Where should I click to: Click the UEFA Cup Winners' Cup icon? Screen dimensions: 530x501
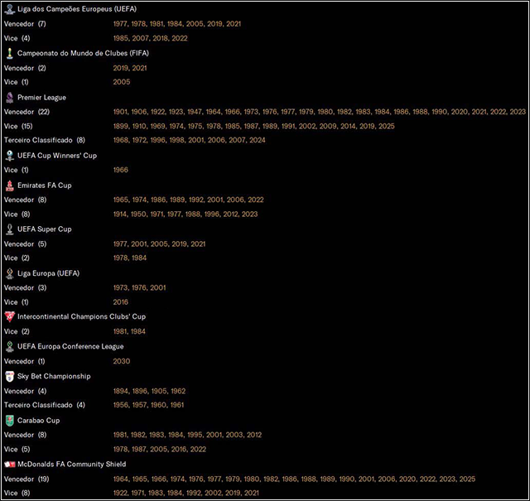coord(9,156)
